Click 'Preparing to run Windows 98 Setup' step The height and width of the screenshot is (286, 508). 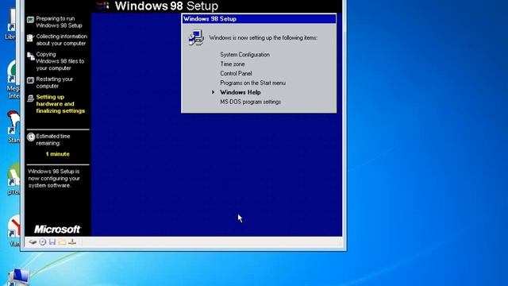tap(59, 22)
